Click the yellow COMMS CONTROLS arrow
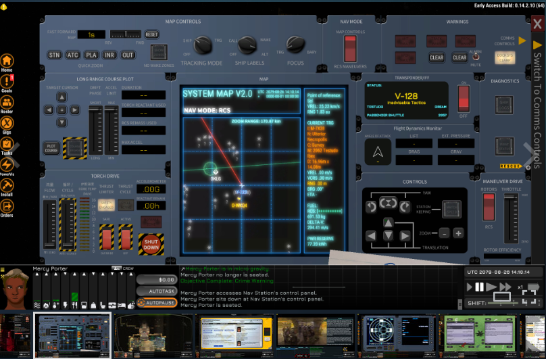The height and width of the screenshot is (359, 546). pyautogui.click(x=522, y=41)
